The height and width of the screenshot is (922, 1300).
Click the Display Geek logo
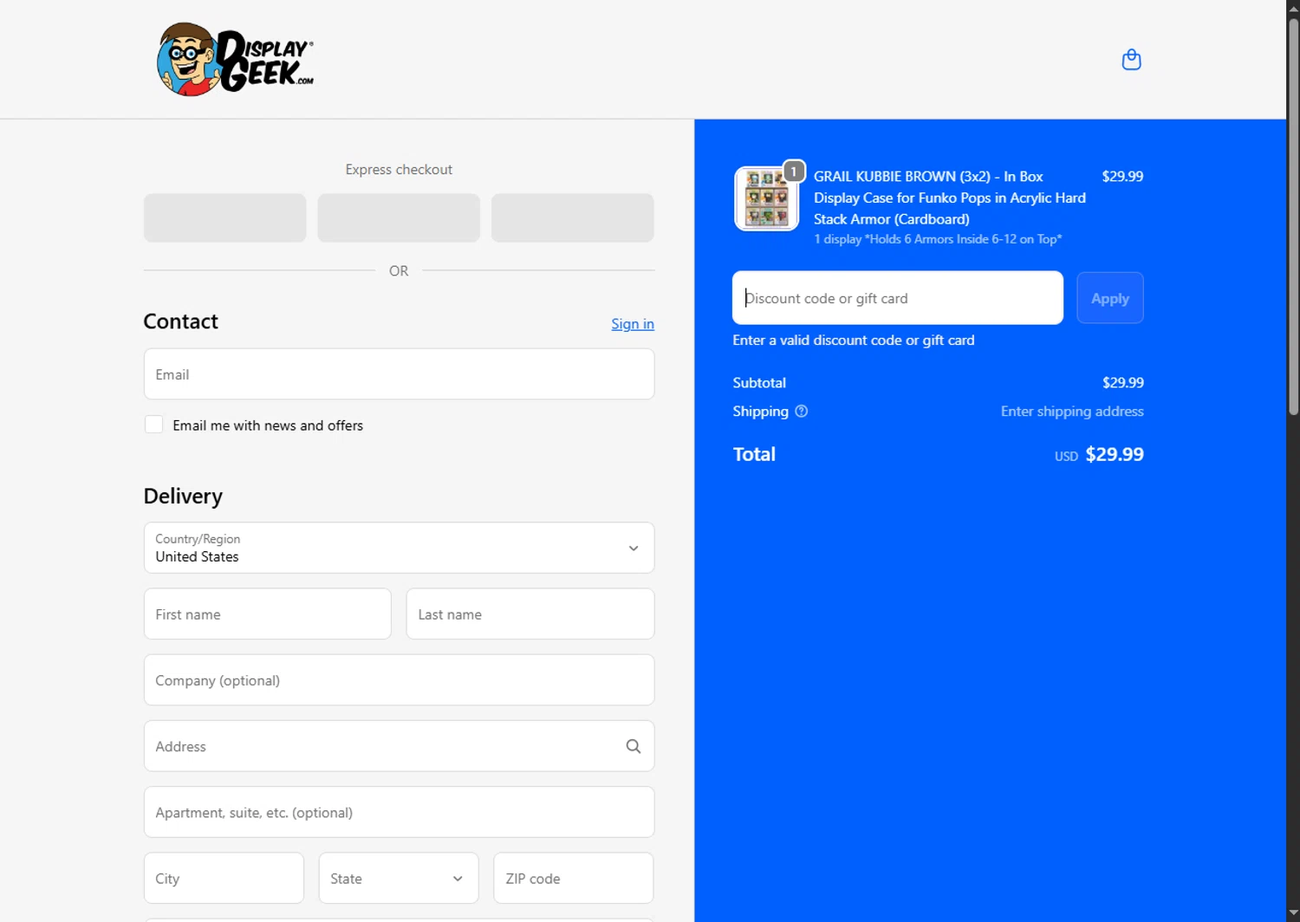pyautogui.click(x=235, y=59)
